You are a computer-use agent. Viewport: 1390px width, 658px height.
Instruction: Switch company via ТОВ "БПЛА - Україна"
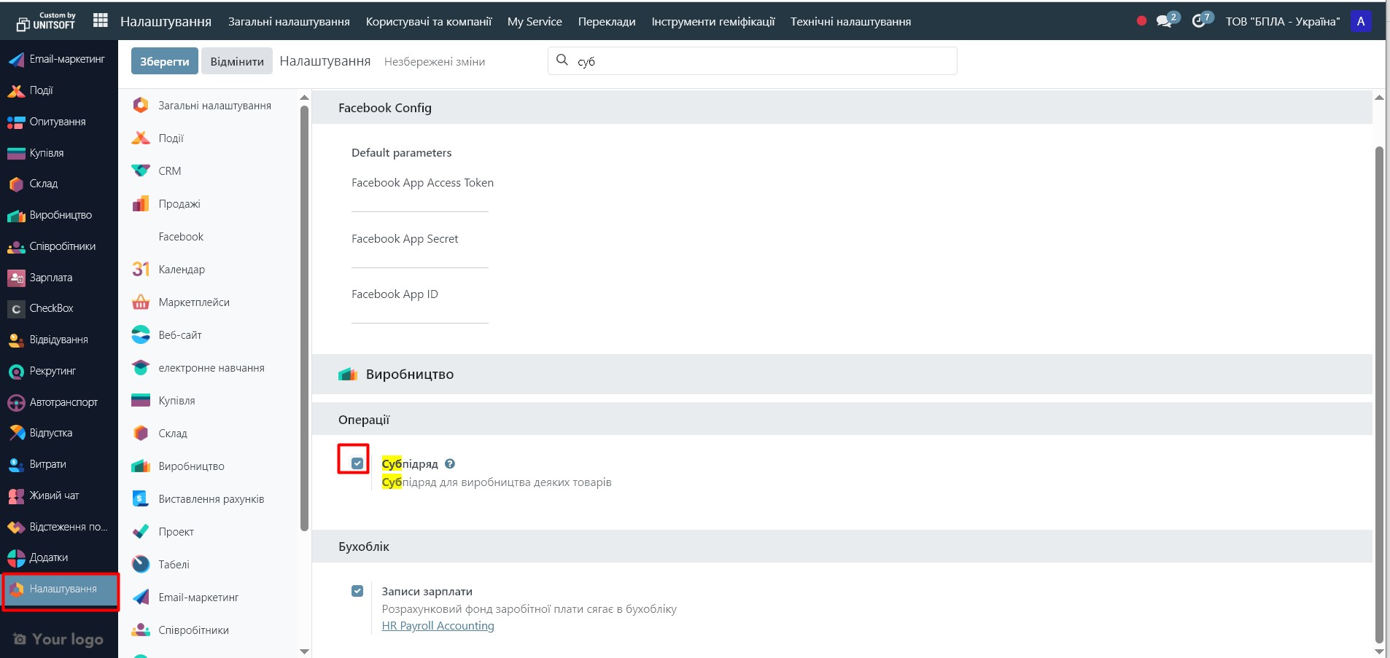point(1282,21)
